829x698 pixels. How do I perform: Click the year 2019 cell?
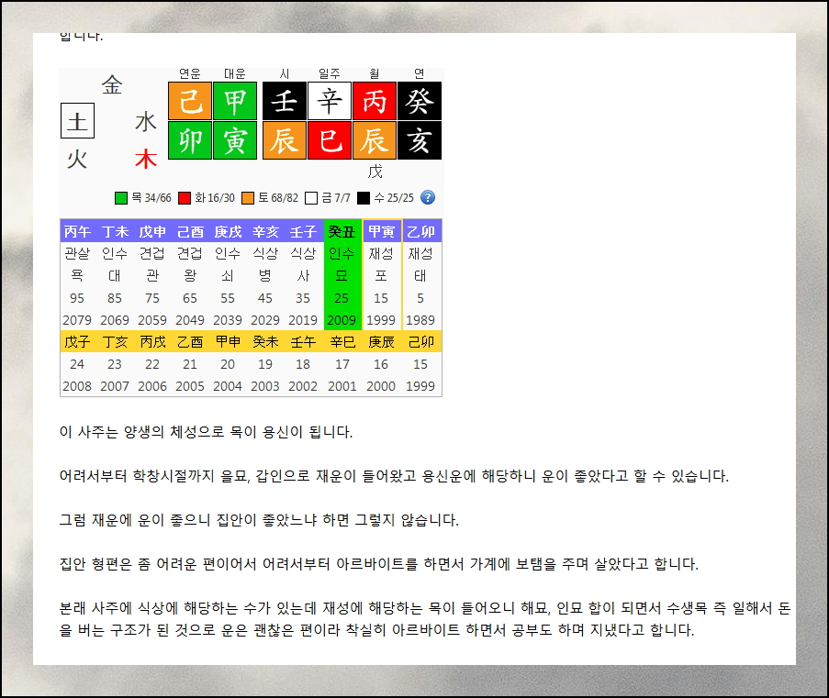[303, 320]
